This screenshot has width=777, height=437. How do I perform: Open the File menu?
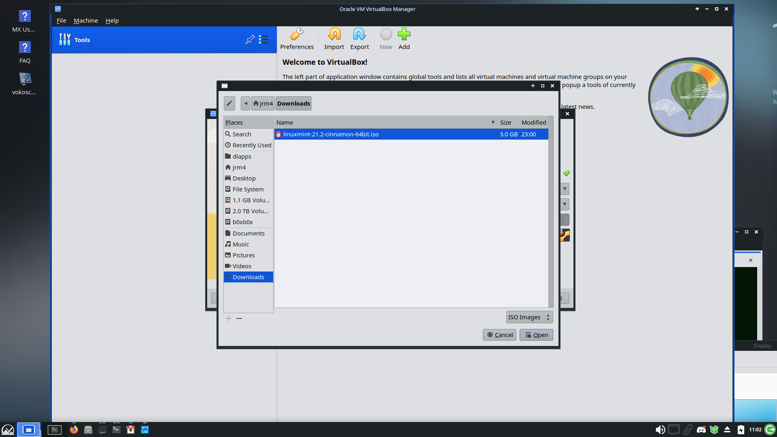click(62, 21)
